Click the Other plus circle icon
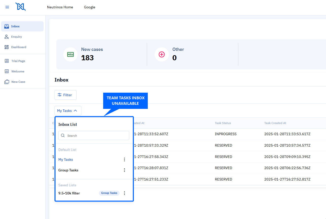326x219 pixels. [x=161, y=54]
